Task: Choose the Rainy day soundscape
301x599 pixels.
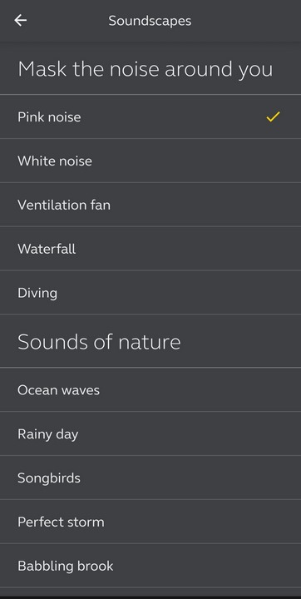Action: click(150, 434)
